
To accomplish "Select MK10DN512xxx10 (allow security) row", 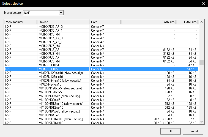I will (101, 104).
